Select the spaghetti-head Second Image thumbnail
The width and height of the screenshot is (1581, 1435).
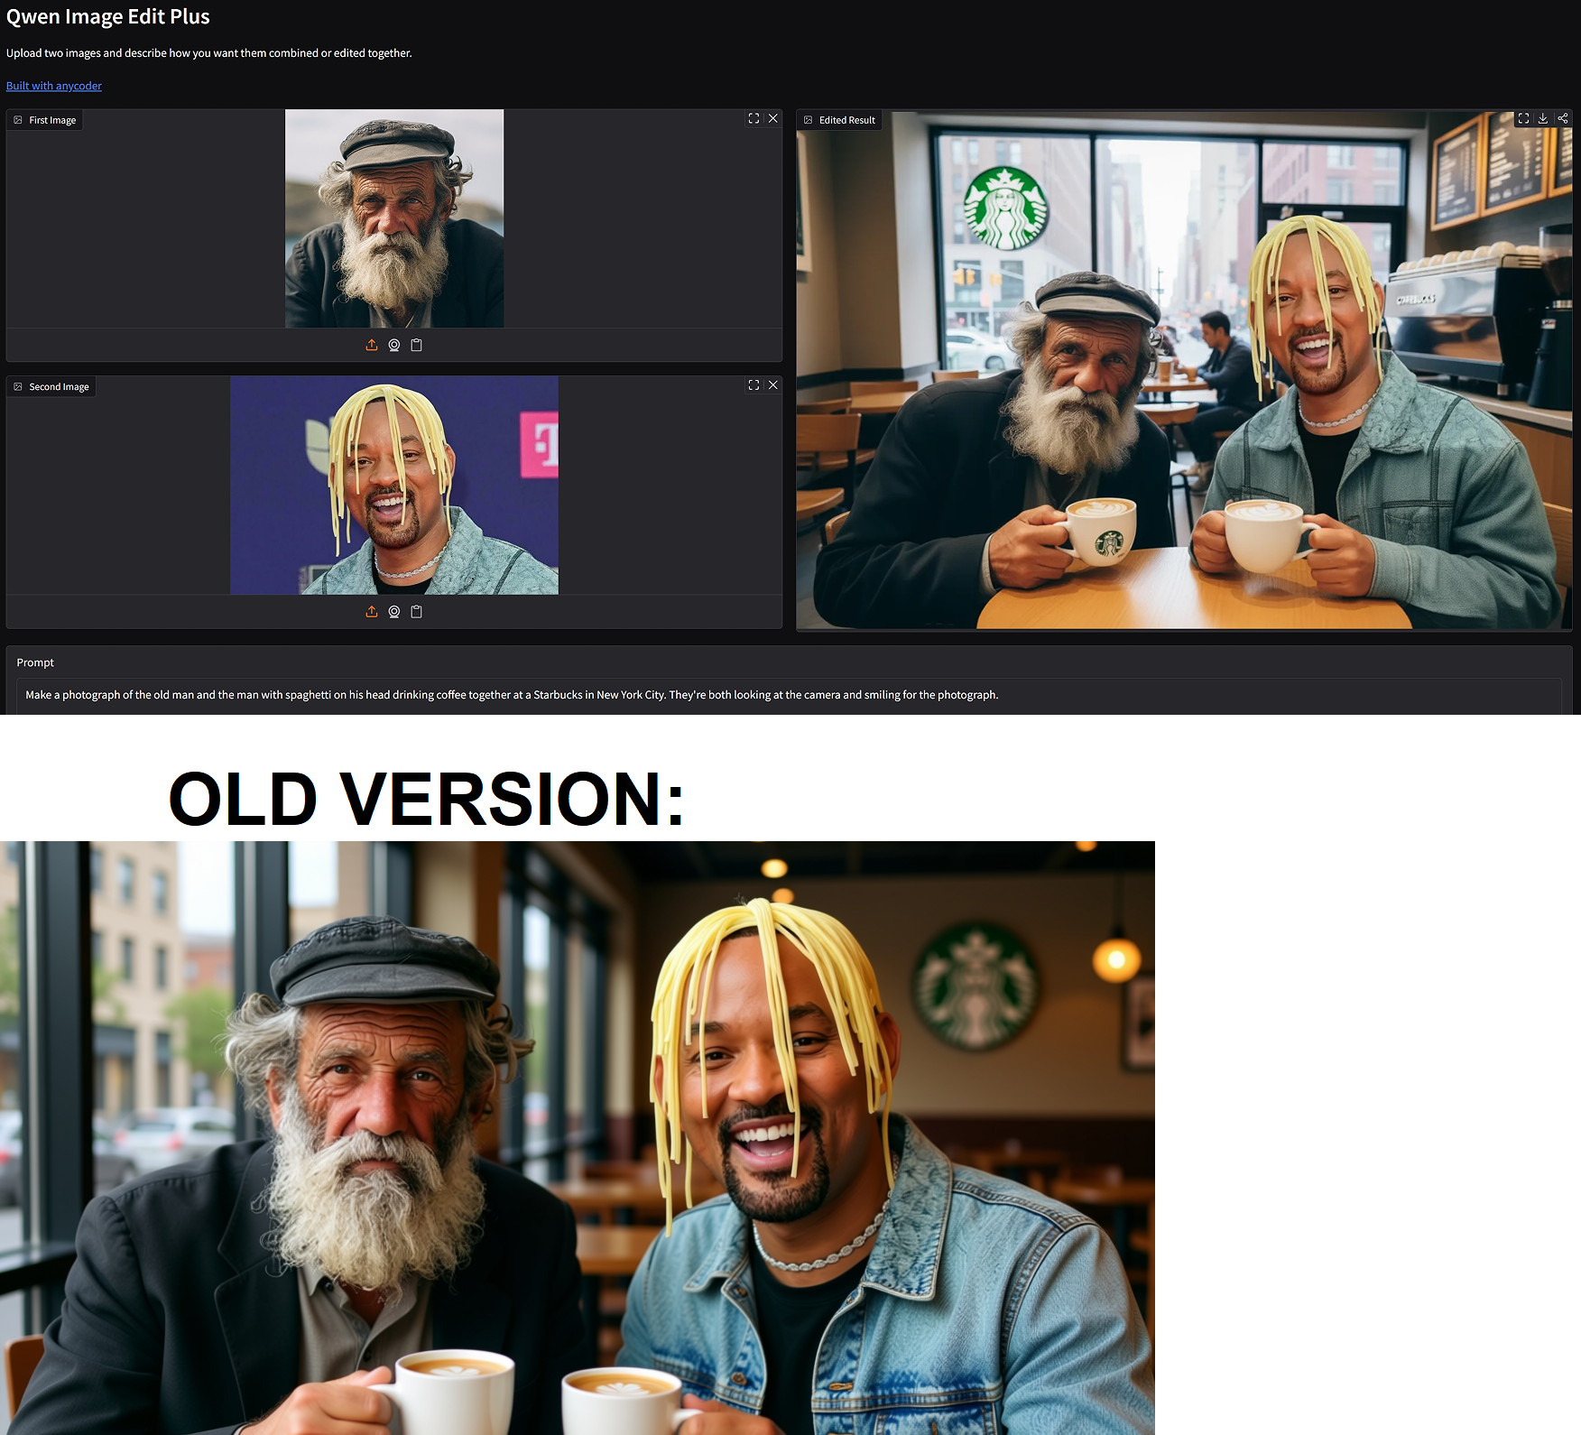pyautogui.click(x=394, y=485)
